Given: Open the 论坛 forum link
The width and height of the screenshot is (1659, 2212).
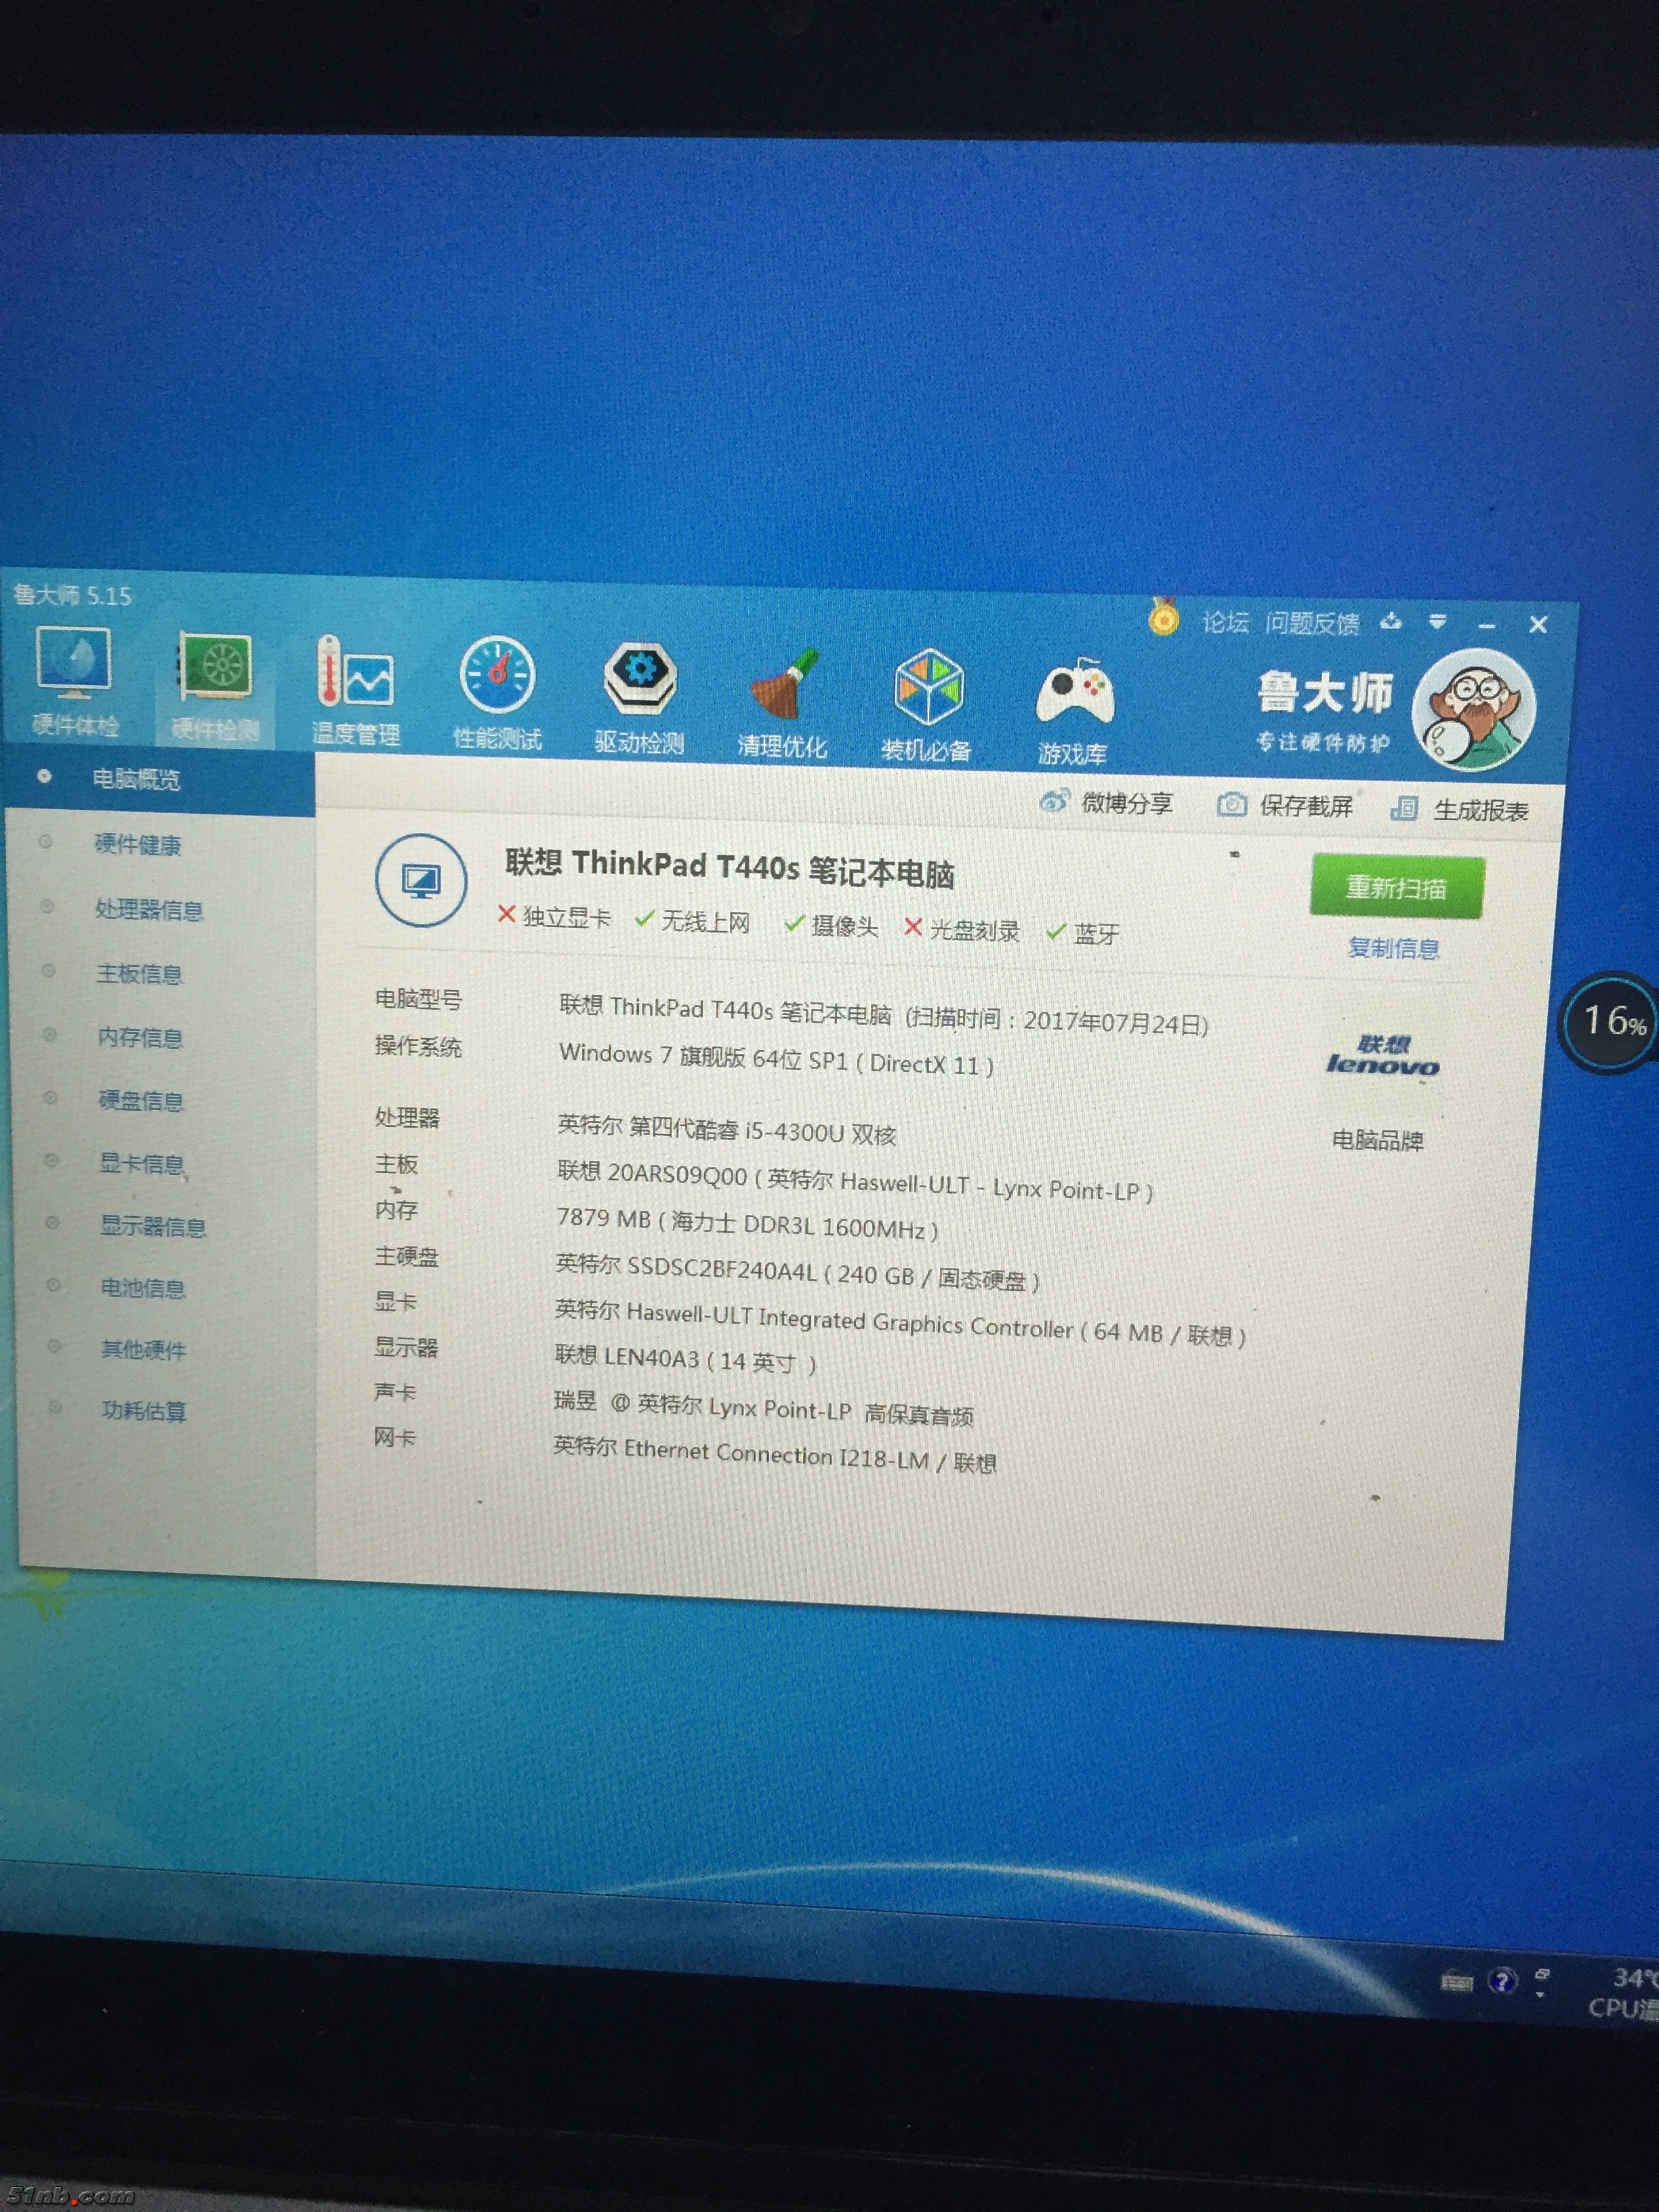Looking at the screenshot, I should [x=1225, y=622].
